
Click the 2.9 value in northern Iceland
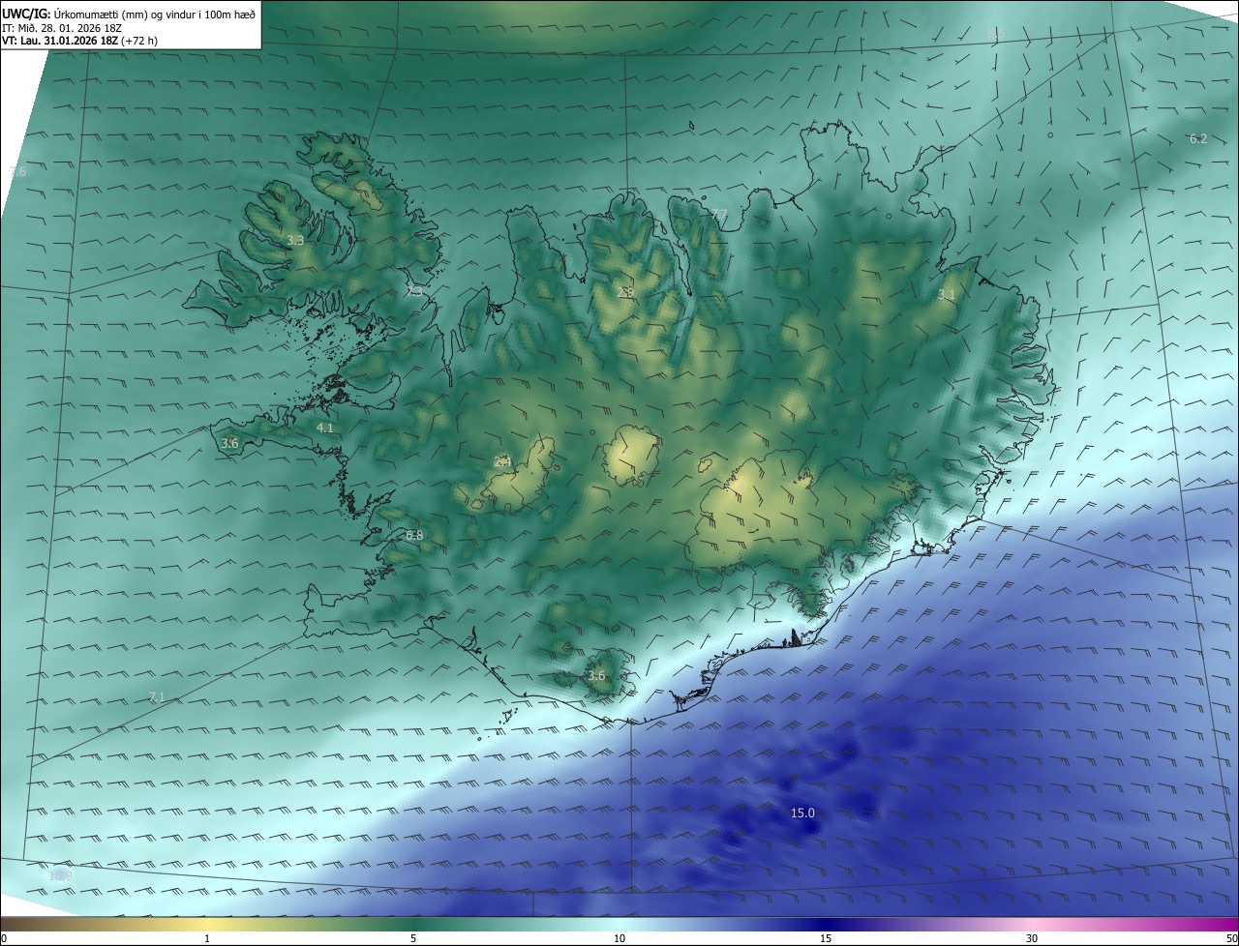click(x=625, y=292)
